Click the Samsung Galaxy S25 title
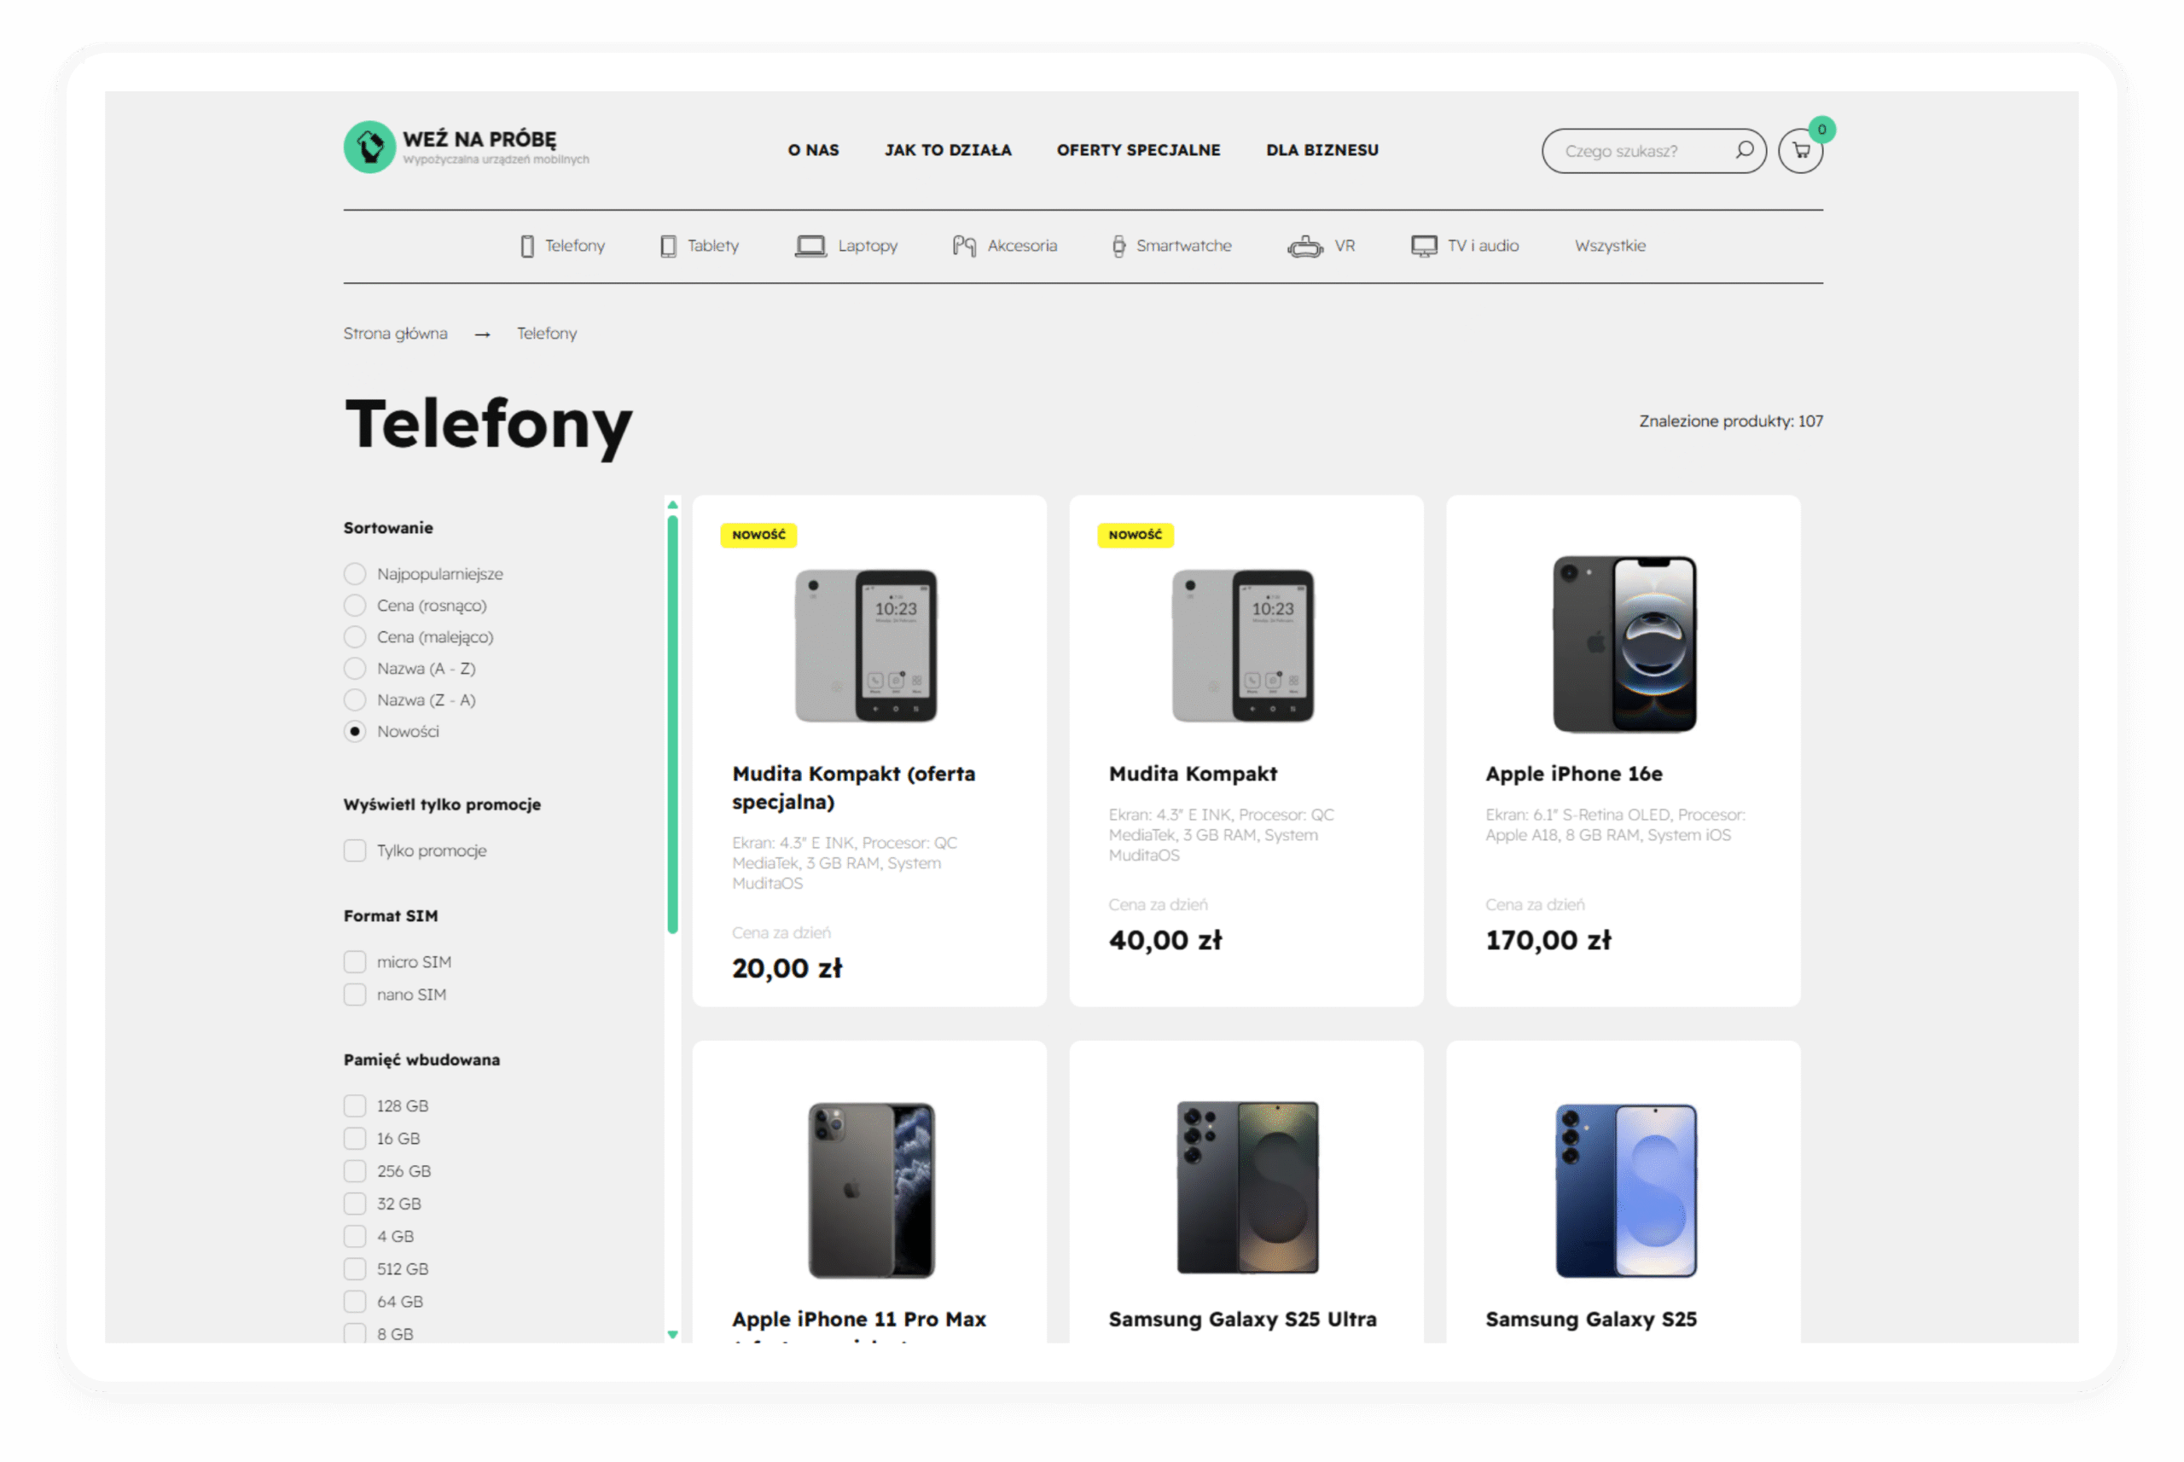Viewport: 2184px width, 1462px height. point(1591,1320)
